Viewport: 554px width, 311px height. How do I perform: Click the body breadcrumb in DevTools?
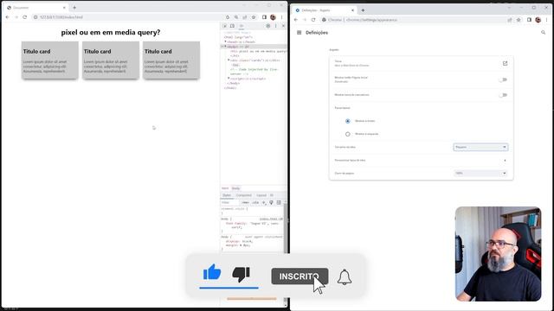pos(235,188)
